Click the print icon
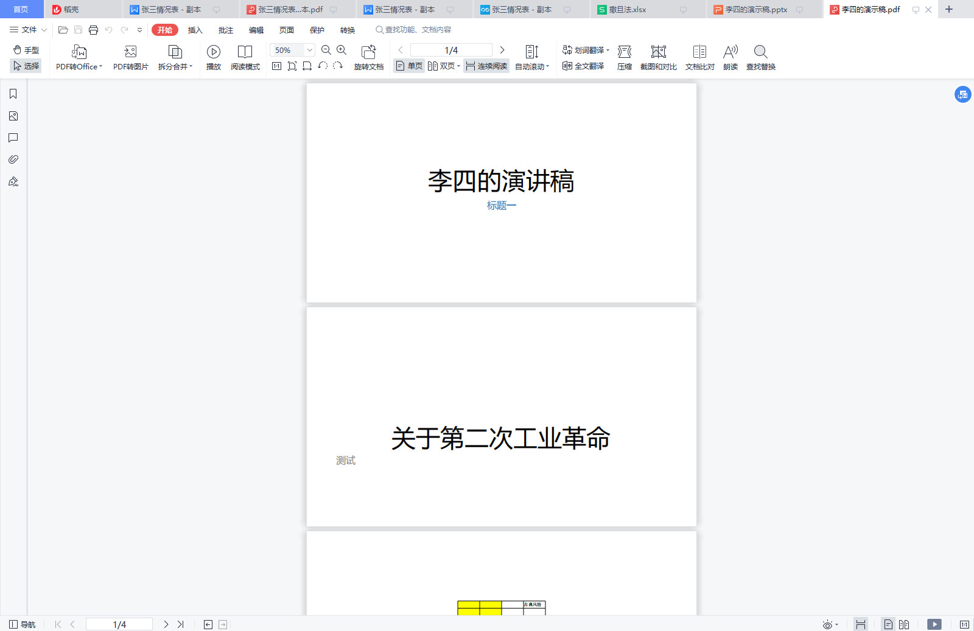Viewport: 974px width, 631px height. (x=93, y=30)
